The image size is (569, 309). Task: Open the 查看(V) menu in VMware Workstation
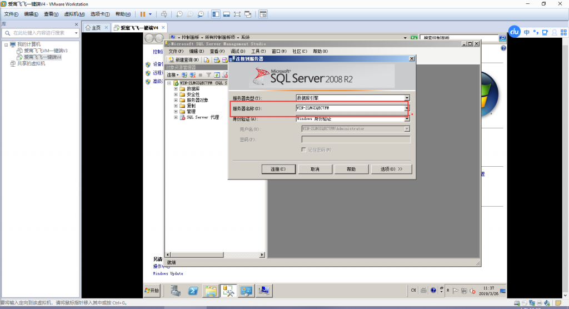(x=51, y=14)
